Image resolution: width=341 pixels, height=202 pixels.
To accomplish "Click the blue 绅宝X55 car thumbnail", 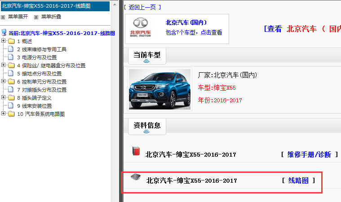I will [159, 89].
